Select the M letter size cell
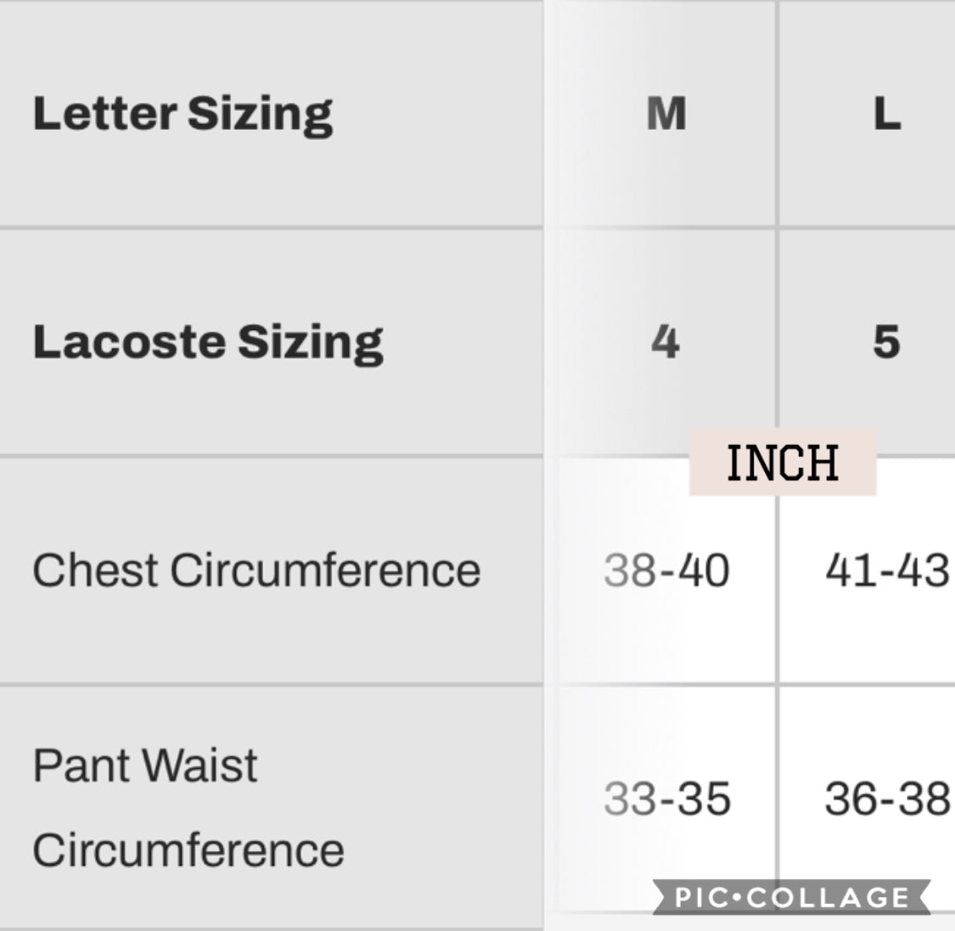 click(x=666, y=114)
